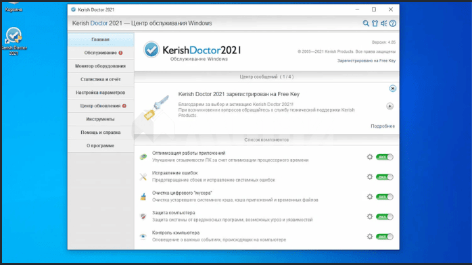472x265 pixels.
Task: Open help via the question mark icon
Action: click(392, 24)
